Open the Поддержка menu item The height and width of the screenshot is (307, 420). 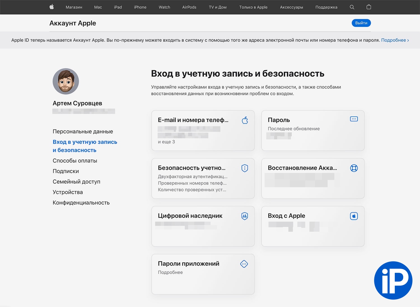tap(326, 7)
